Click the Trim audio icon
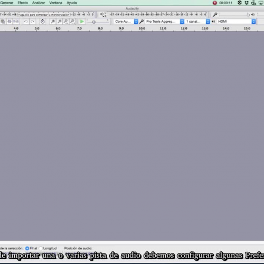Image resolution: width=264 pixels, height=264 pixels. (10, 22)
